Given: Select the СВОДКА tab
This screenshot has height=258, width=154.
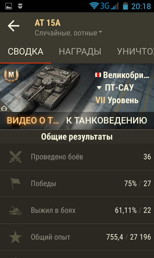Looking at the screenshot, I should 26,52.
